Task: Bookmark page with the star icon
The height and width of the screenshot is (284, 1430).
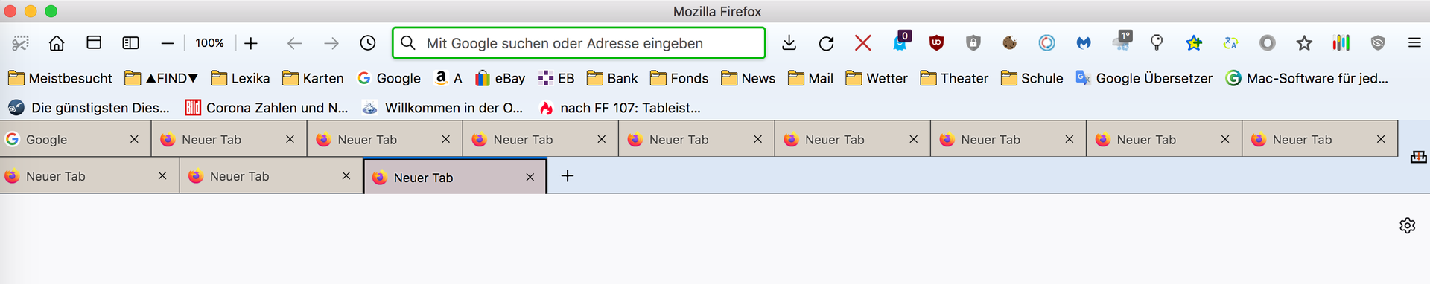Action: (x=1304, y=43)
